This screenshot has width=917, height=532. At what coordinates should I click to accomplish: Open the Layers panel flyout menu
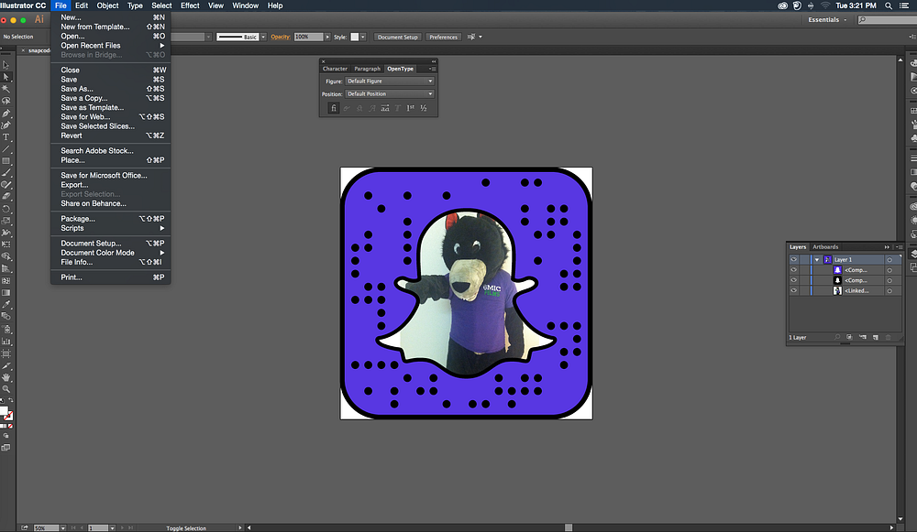(900, 247)
